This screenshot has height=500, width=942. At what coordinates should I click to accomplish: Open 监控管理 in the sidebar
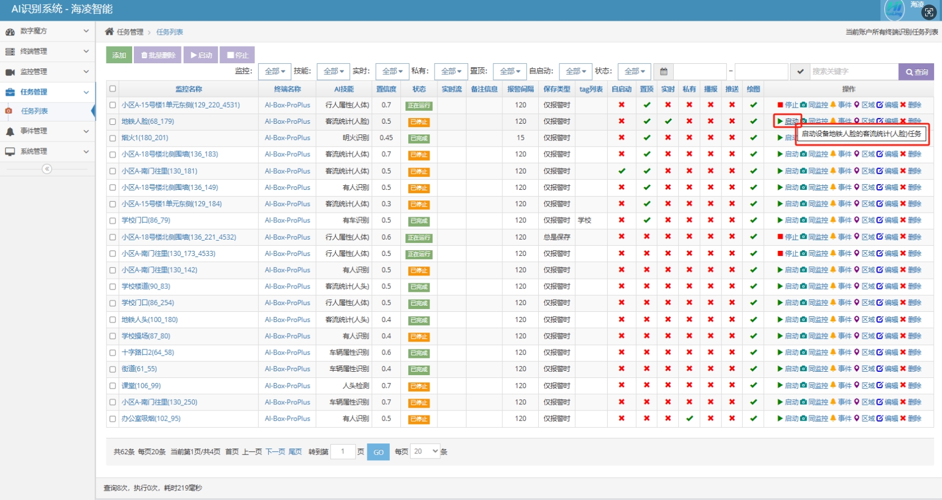pyautogui.click(x=47, y=72)
